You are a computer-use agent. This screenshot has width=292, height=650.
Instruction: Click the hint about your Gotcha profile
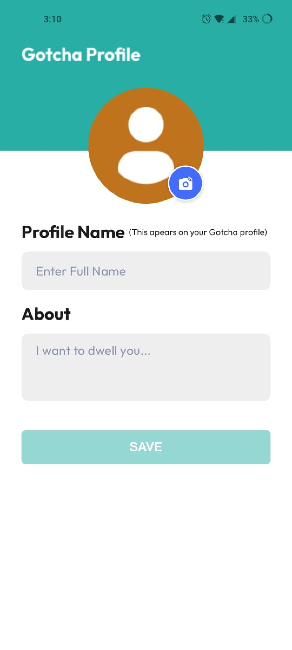(198, 232)
